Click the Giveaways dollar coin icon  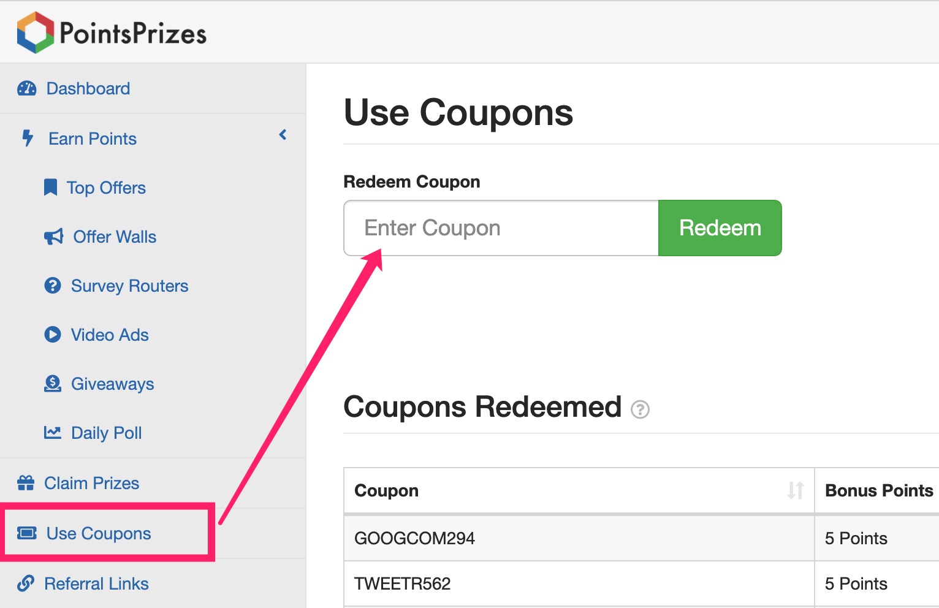[x=53, y=384]
